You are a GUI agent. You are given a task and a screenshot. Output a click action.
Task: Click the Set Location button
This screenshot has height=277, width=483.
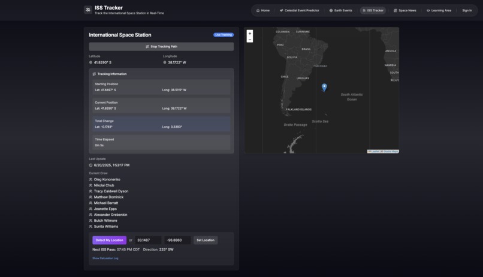206,240
